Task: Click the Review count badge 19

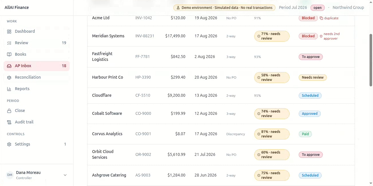Action: (x=64, y=43)
